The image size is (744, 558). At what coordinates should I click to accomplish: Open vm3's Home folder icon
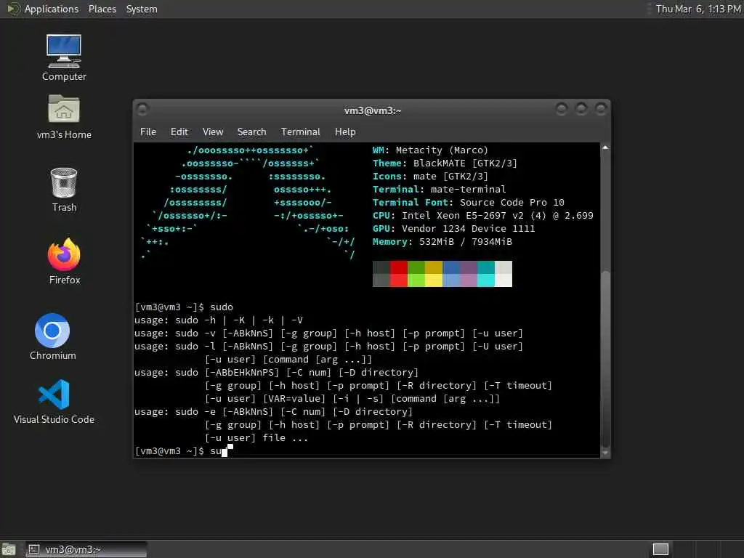(64, 116)
